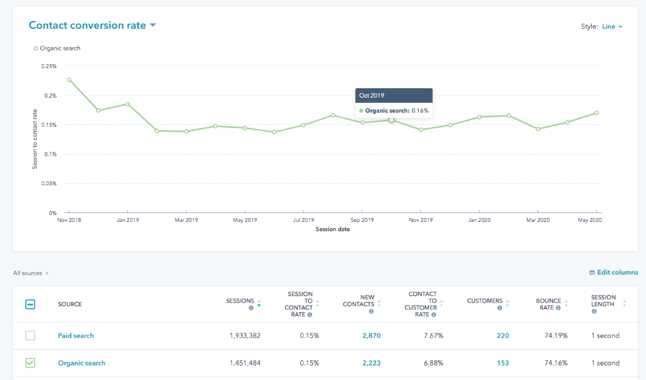Viewport: 646px width, 380px height.
Task: Toggle the select-all checkbox in table header
Action: (x=30, y=304)
